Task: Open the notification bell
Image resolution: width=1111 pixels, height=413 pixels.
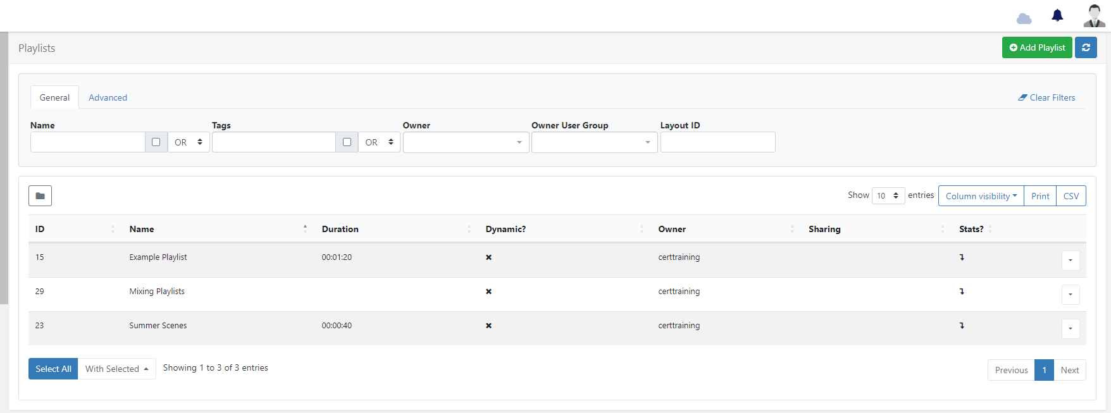Action: point(1057,15)
